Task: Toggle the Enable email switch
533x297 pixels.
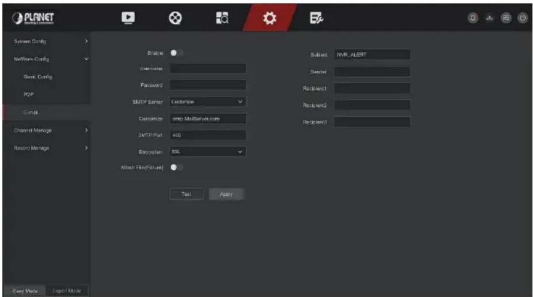Action: 177,54
